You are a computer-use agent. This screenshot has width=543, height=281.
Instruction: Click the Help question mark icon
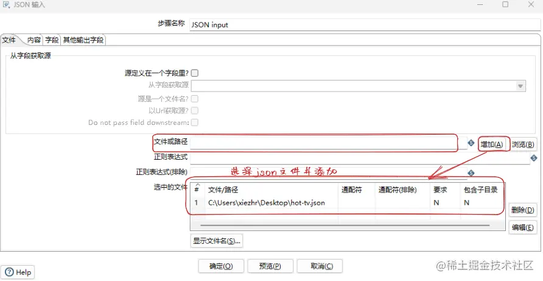(x=9, y=272)
